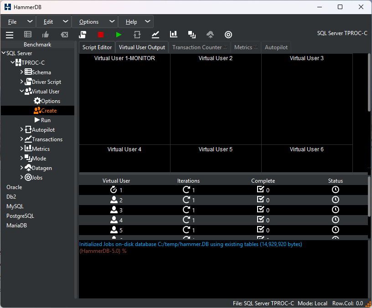Click the Iterations loop icon for virtual user 4
The height and width of the screenshot is (308, 372).
tap(186, 220)
